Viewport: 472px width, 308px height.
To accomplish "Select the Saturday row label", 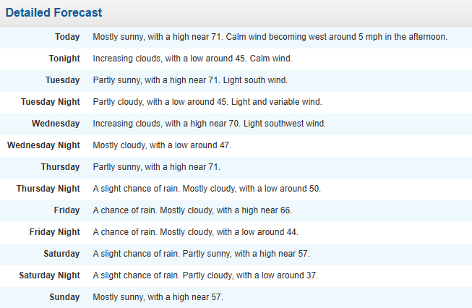I will (x=61, y=254).
